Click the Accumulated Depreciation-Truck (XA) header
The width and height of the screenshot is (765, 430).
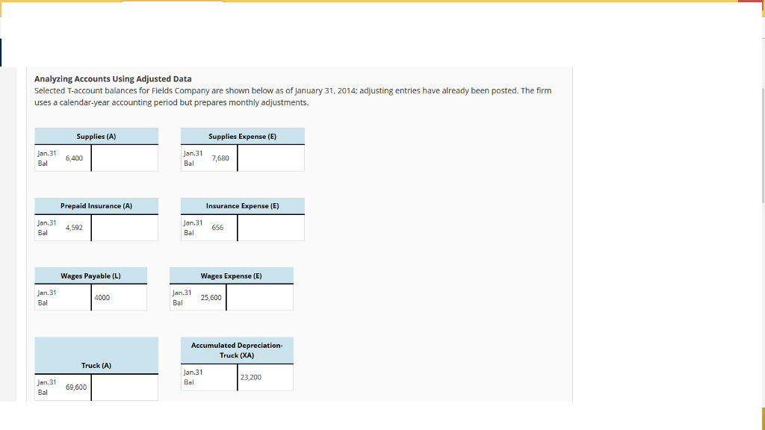pyautogui.click(x=237, y=349)
